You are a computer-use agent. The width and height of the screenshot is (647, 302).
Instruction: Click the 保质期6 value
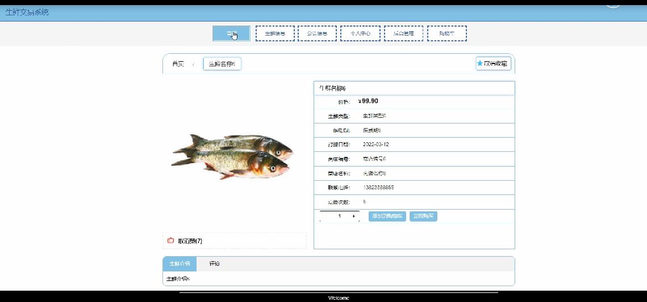(x=371, y=130)
